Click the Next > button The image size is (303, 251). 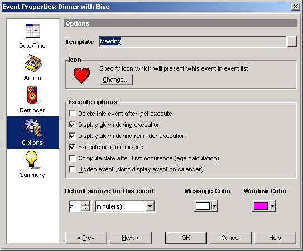[x=131, y=238]
